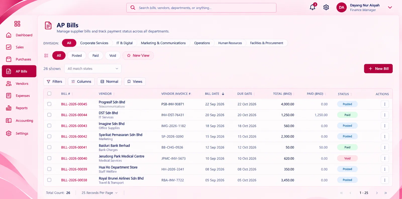Jump to last page arrow
Viewport: 402px width, 199px height.
point(386,193)
